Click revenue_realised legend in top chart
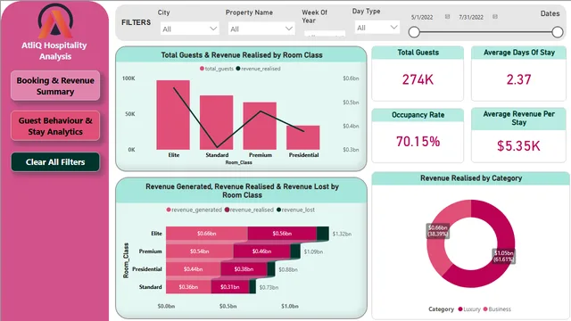Screen dimensions: 571x321 (x=258, y=69)
